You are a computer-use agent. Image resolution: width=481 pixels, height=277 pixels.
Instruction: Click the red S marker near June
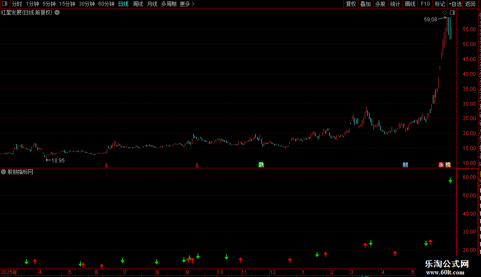tap(106, 165)
